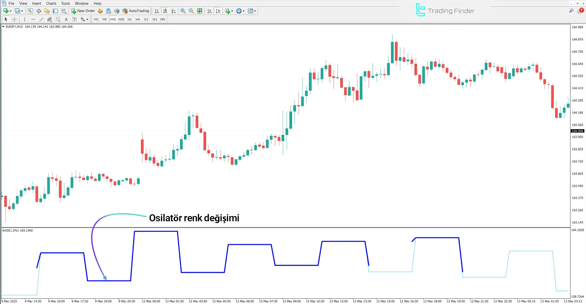This screenshot has height=304, width=586.
Task: Switch to candlestick chart display
Action: 165,11
